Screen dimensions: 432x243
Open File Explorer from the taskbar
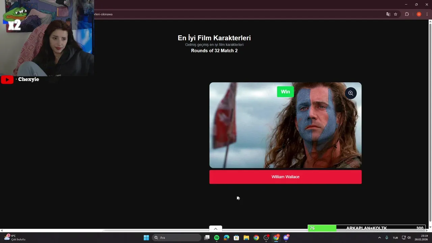[246, 238]
